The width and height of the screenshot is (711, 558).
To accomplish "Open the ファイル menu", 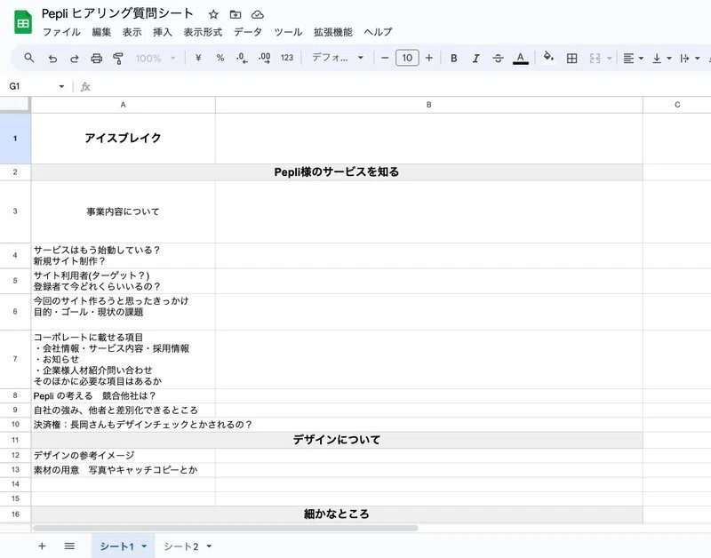I will (x=61, y=32).
